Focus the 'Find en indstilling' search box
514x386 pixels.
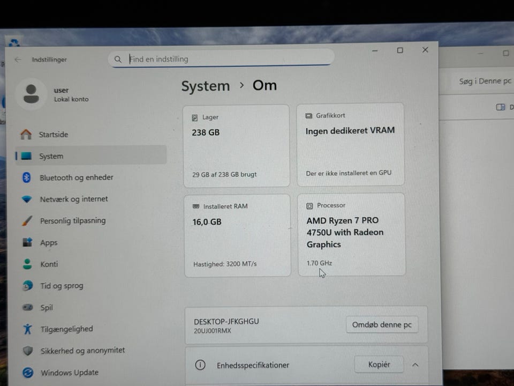(x=221, y=58)
